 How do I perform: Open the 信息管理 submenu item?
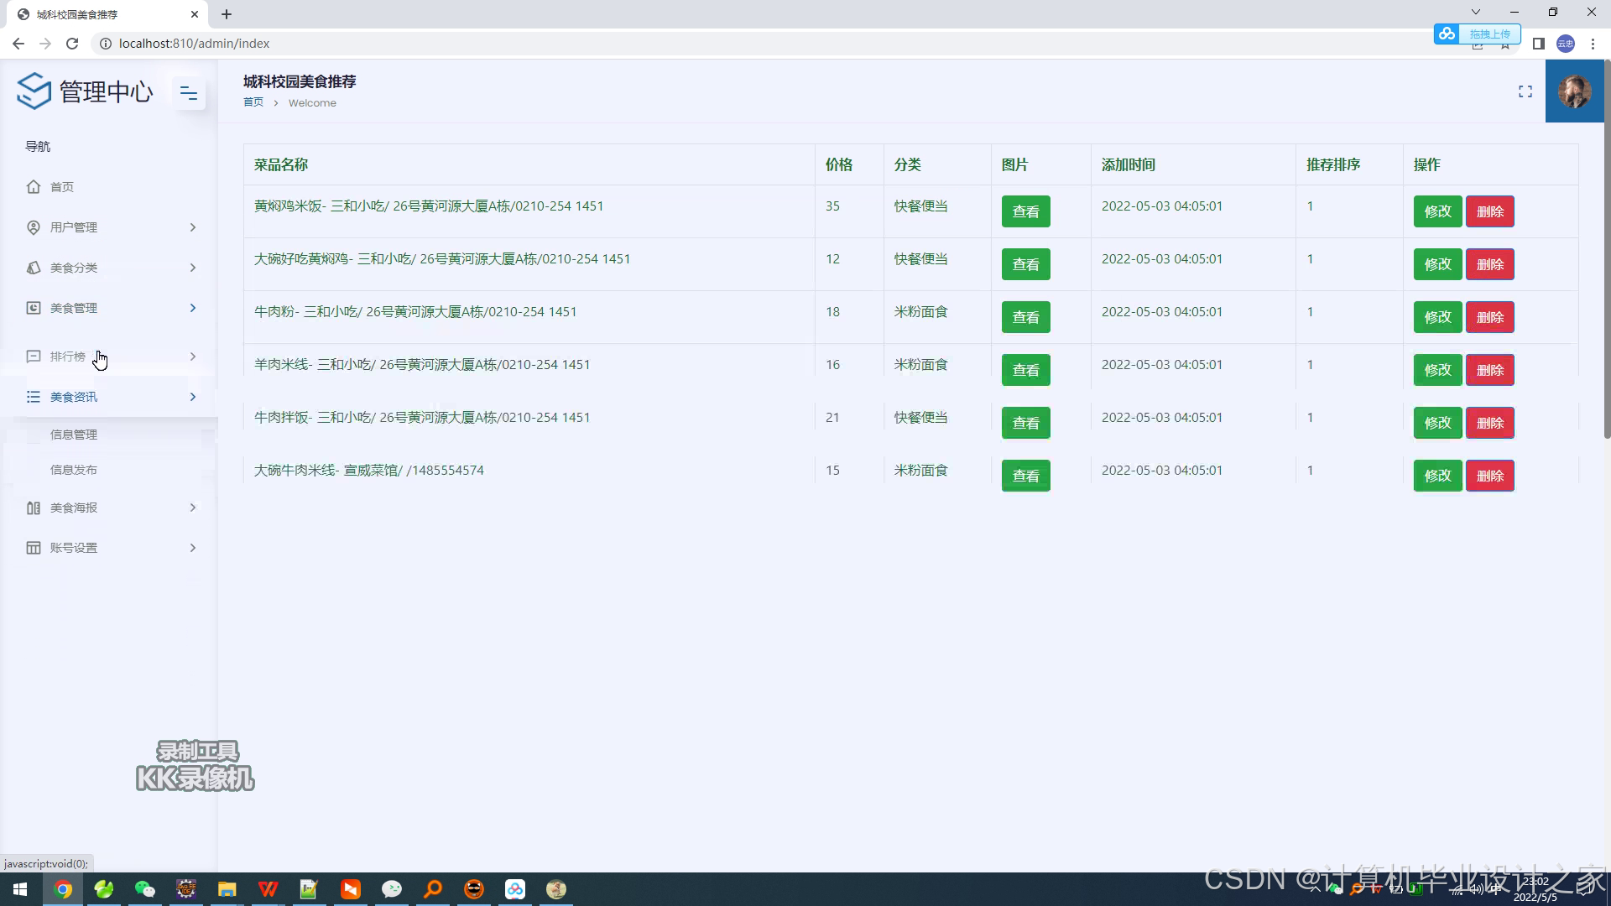(x=74, y=435)
